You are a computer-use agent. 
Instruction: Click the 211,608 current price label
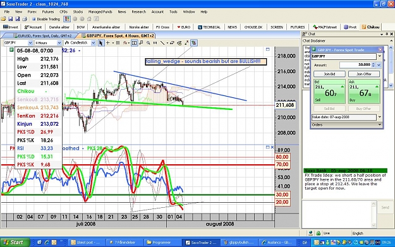click(286, 105)
